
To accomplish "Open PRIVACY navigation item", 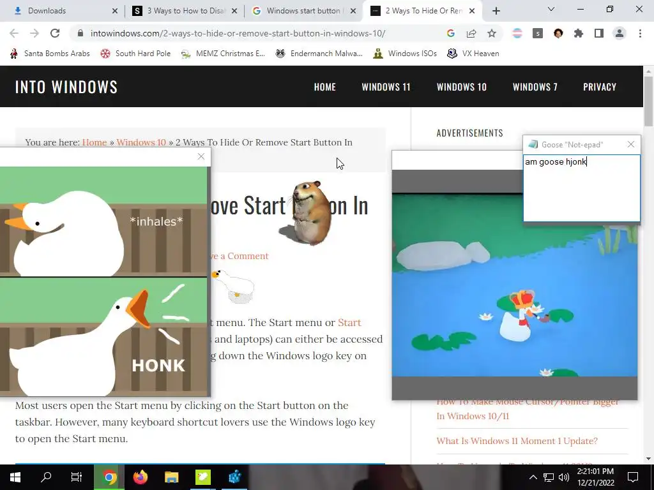I will 600,87.
